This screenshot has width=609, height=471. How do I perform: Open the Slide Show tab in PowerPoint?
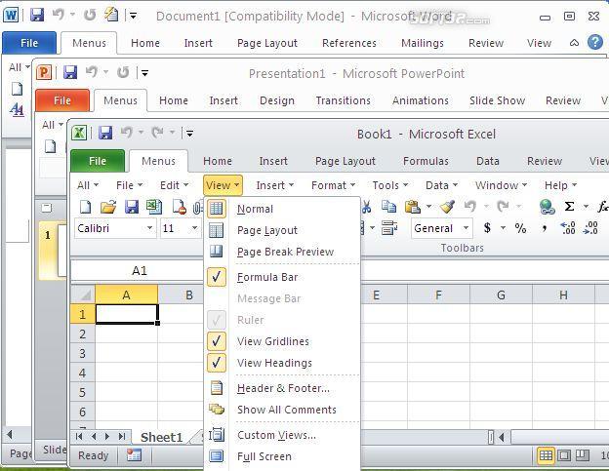coord(497,100)
